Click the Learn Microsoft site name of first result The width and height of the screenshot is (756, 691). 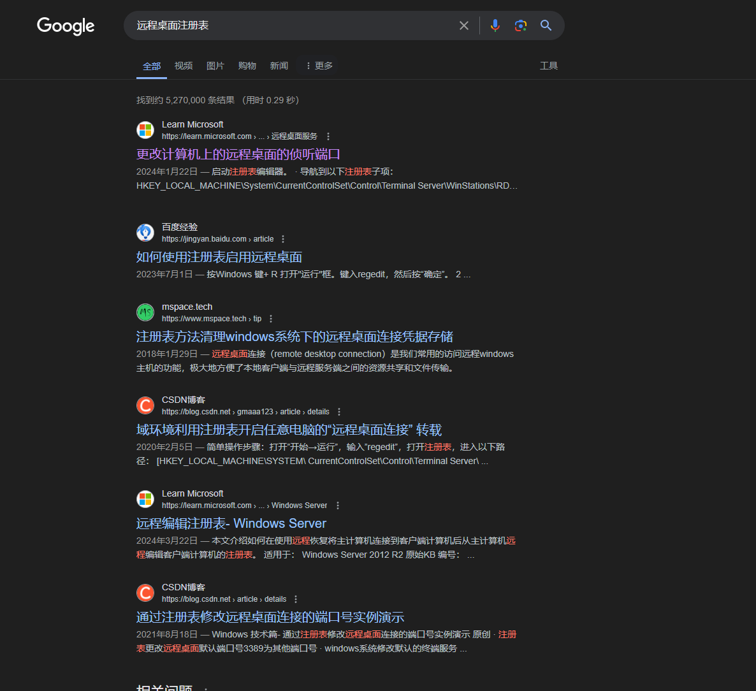click(193, 124)
